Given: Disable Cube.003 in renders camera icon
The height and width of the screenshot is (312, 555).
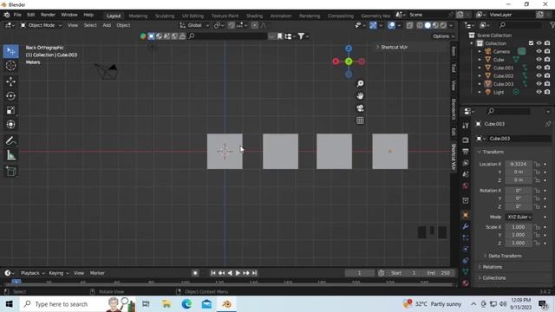Looking at the screenshot, I should pyautogui.click(x=547, y=84).
